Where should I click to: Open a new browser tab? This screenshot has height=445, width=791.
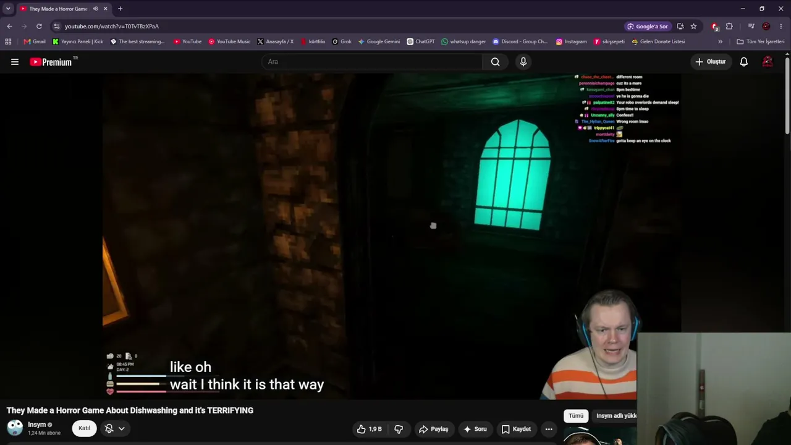pyautogui.click(x=120, y=9)
